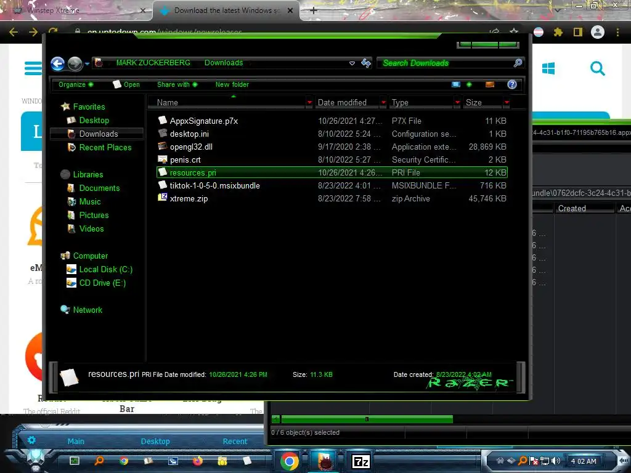Open the Chrome three-dot menu
The image size is (631, 473).
[617, 32]
